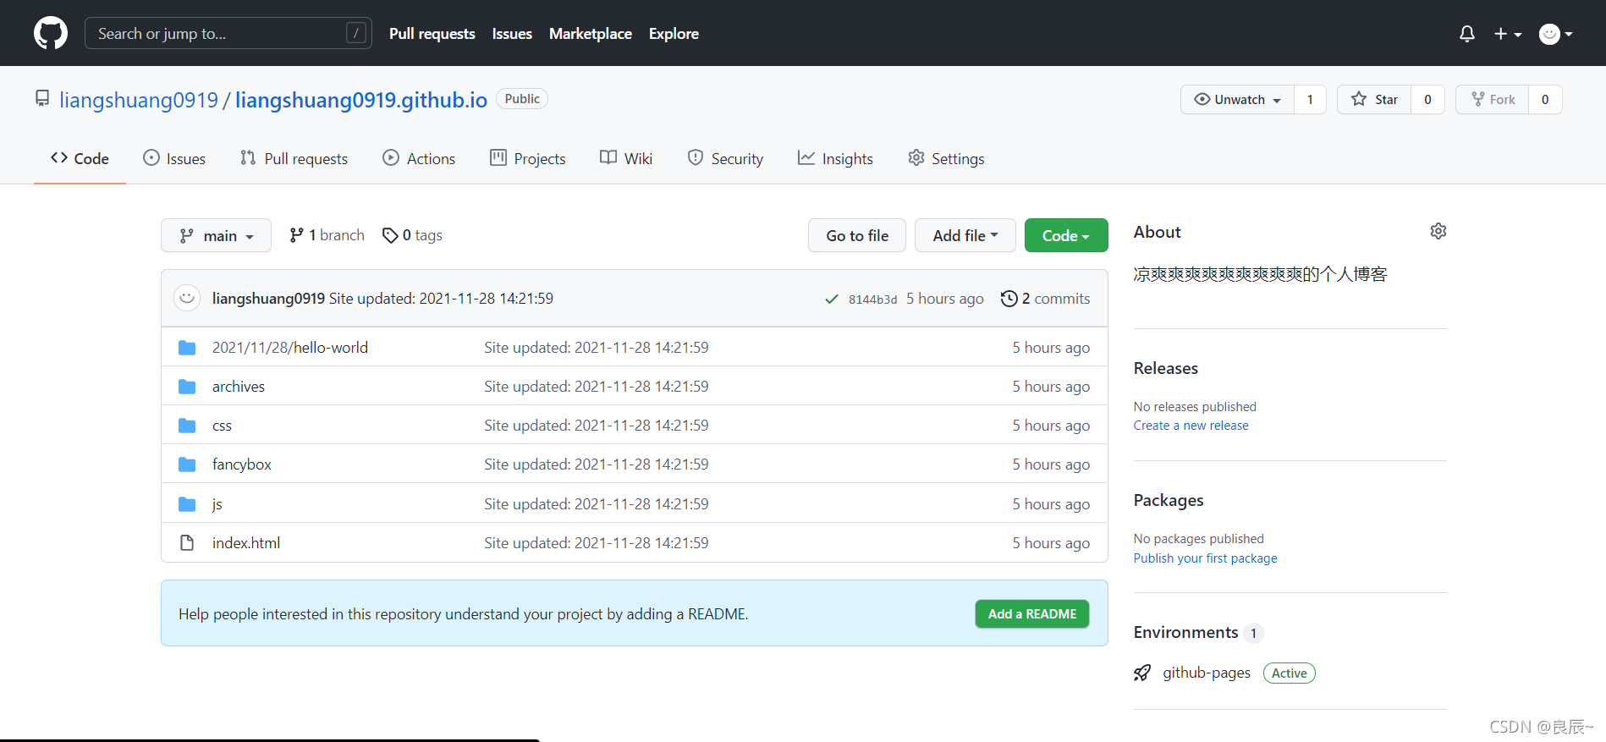Click the archives folder icon
Screen dimensions: 1606x742
click(187, 387)
